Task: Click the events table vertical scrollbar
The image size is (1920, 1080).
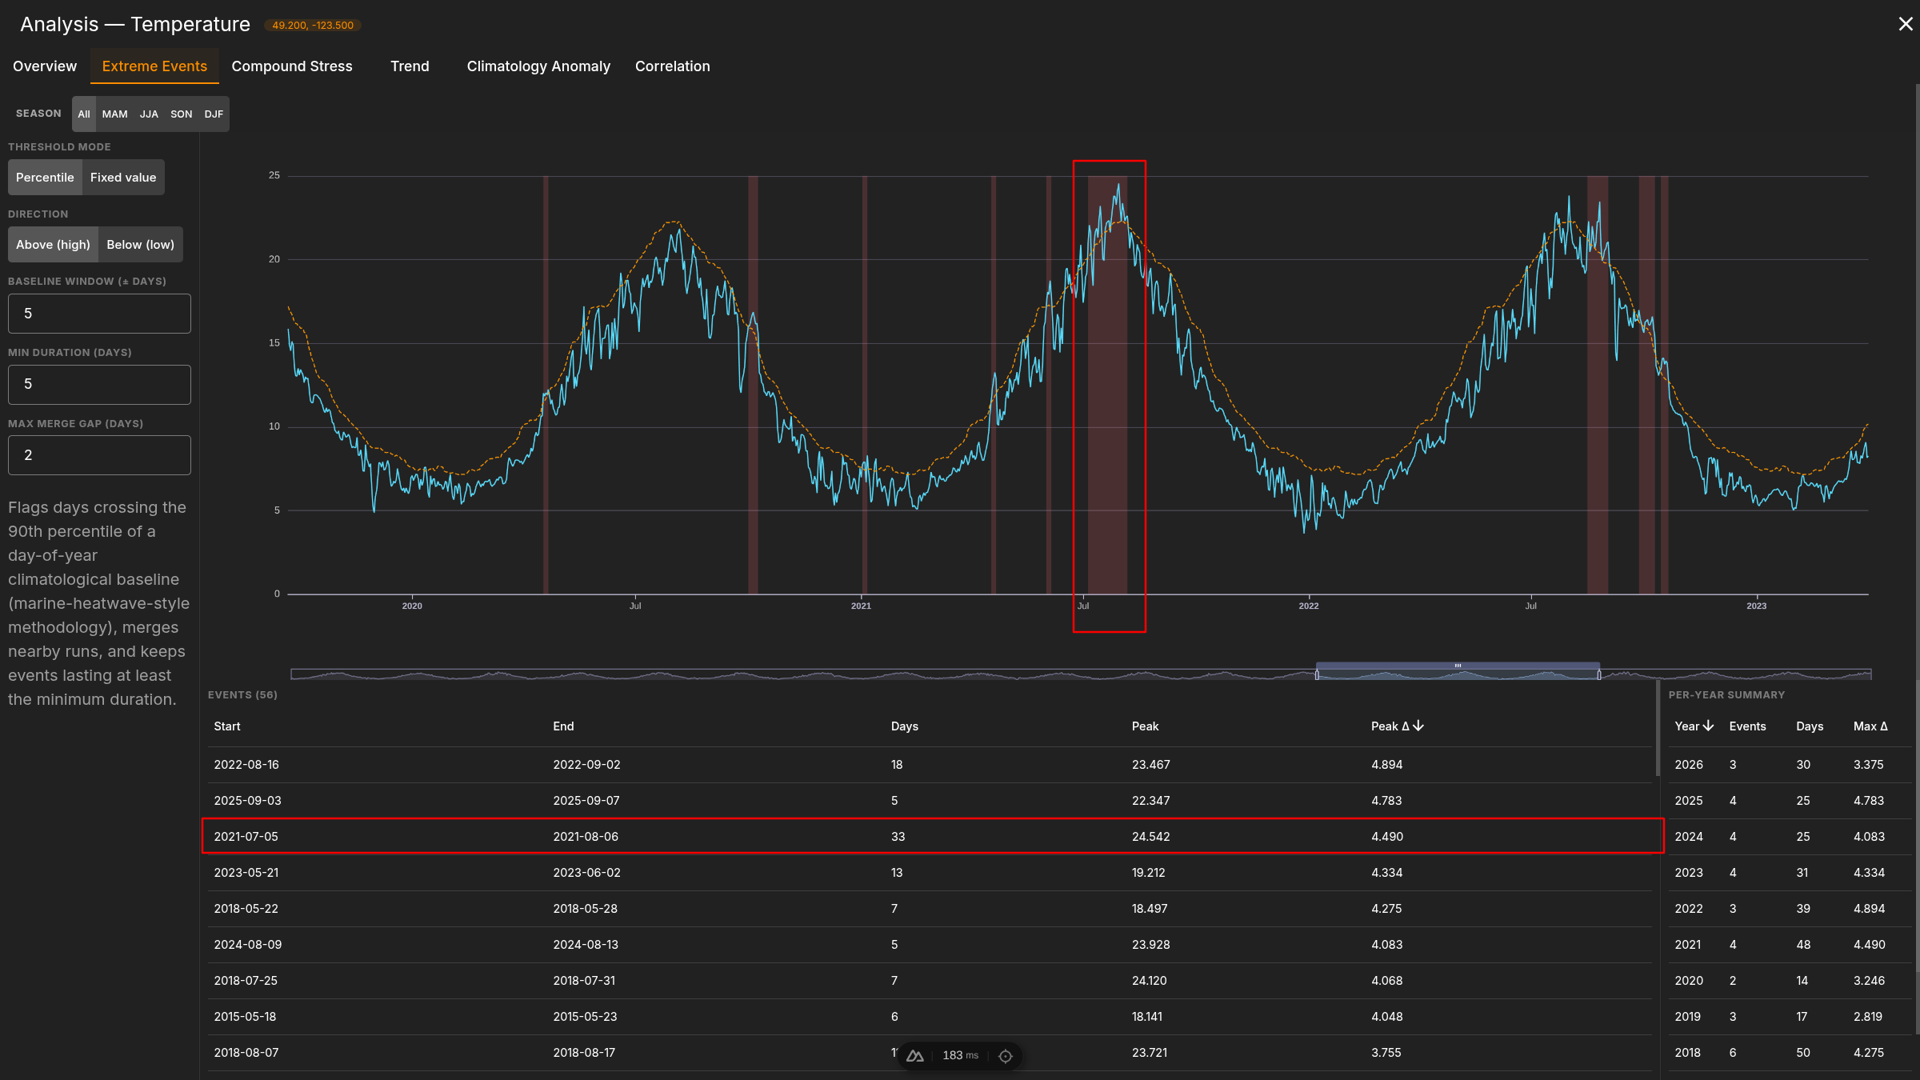Action: pyautogui.click(x=1658, y=728)
